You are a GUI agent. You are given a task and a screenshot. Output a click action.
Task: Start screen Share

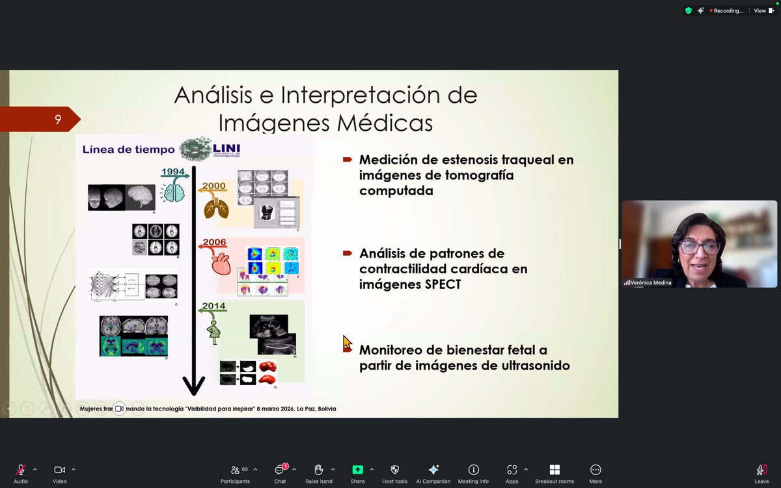[357, 473]
